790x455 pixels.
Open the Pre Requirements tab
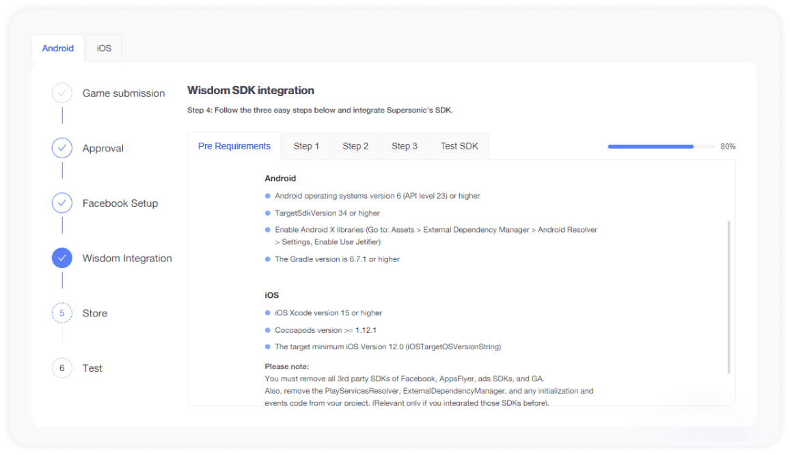(x=234, y=146)
